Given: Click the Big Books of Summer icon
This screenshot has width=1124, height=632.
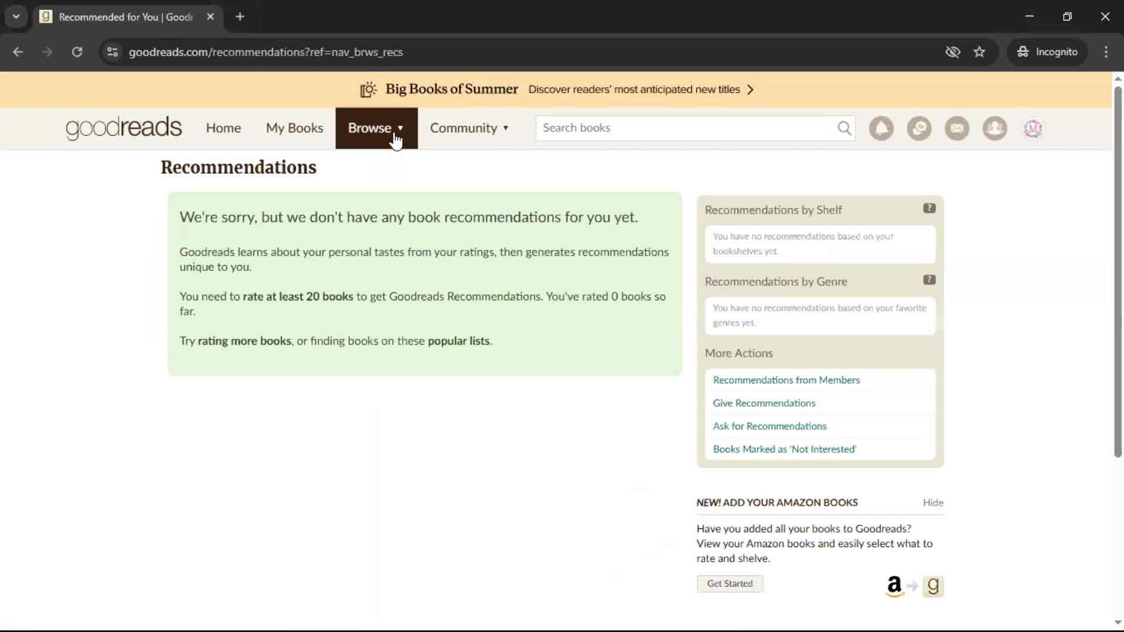Looking at the screenshot, I should [x=368, y=90].
